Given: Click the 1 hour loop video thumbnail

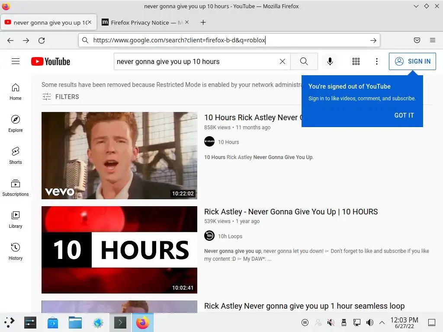Looking at the screenshot, I should (119, 306).
